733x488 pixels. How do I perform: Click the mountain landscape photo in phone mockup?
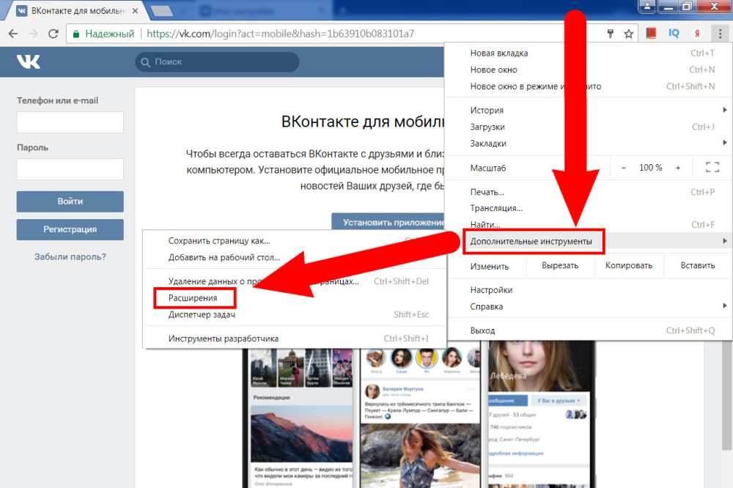pyautogui.click(x=301, y=434)
